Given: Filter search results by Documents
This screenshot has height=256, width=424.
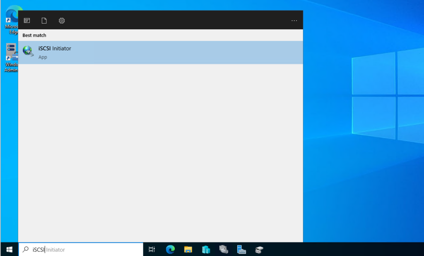Looking at the screenshot, I should pyautogui.click(x=44, y=21).
